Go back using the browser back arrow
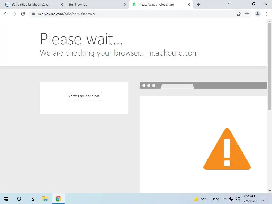Screen dimensions: 272x204 tap(6, 14)
